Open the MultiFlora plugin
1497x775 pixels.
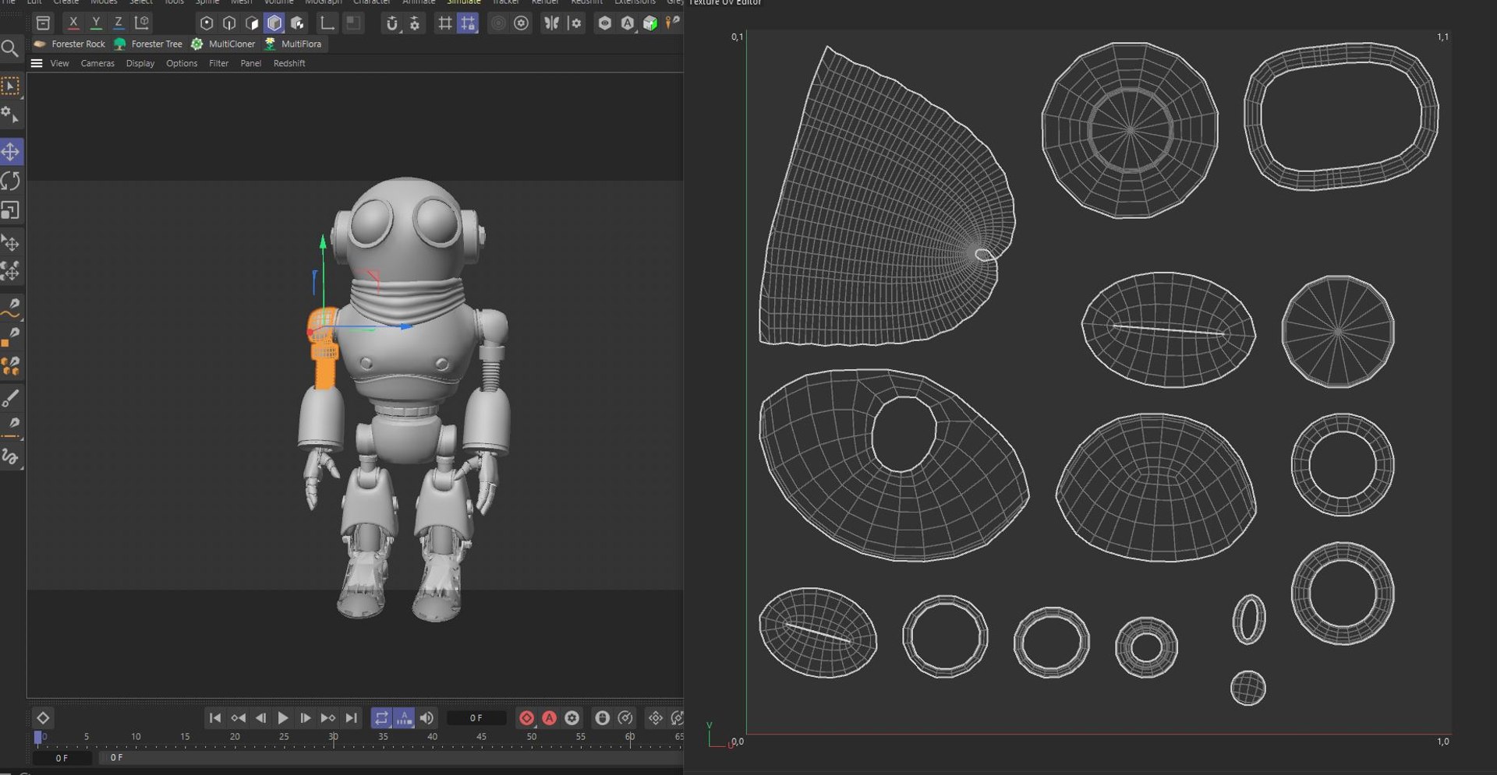pyautogui.click(x=293, y=44)
